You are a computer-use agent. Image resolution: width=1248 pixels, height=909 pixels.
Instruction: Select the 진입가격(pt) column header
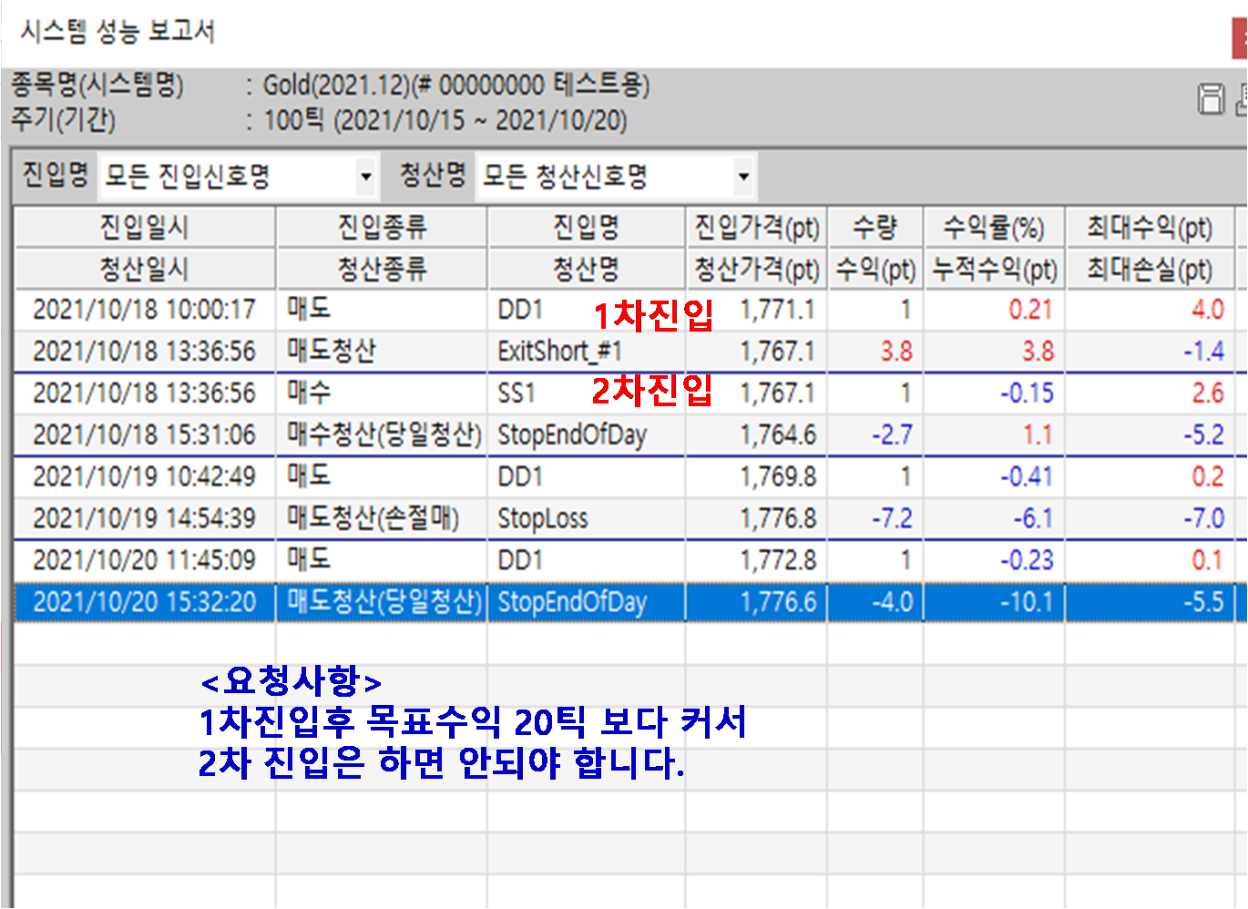click(x=756, y=228)
